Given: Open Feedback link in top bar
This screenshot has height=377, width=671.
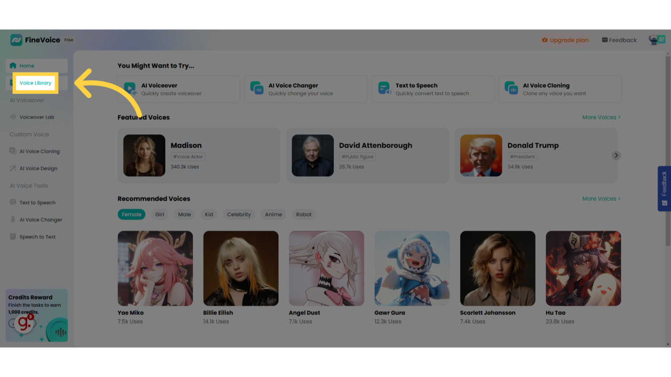Looking at the screenshot, I should [619, 40].
